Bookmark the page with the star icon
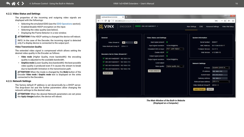Image resolution: width=244 pixels, height=137 pixels. (225, 21)
